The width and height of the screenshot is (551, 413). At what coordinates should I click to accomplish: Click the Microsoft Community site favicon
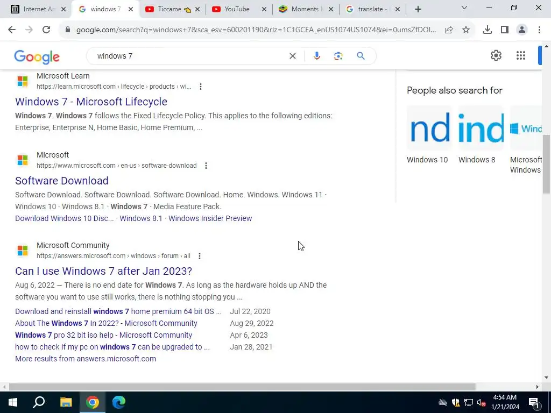point(23,251)
